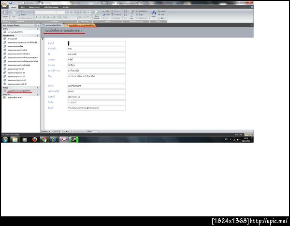Collapse the Queries group in navigation pane
The height and width of the screenshot is (226, 290).
tap(38, 36)
